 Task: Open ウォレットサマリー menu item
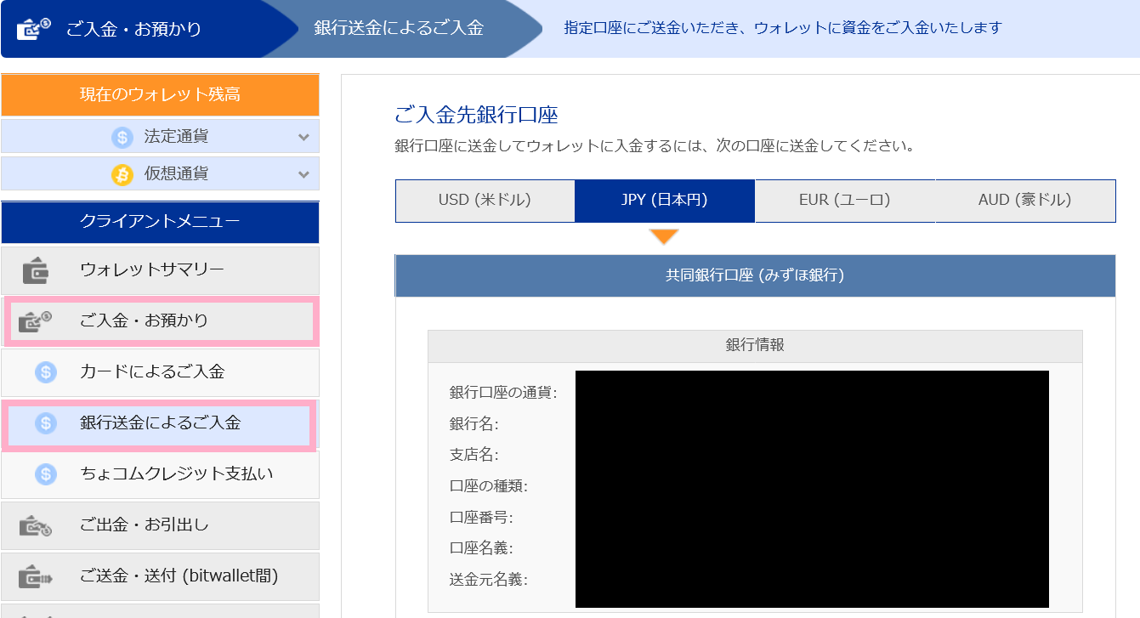pos(160,270)
